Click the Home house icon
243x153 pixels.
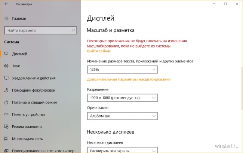(x=6, y=19)
